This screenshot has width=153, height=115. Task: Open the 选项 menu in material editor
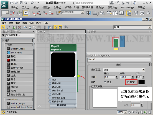click(39, 23)
